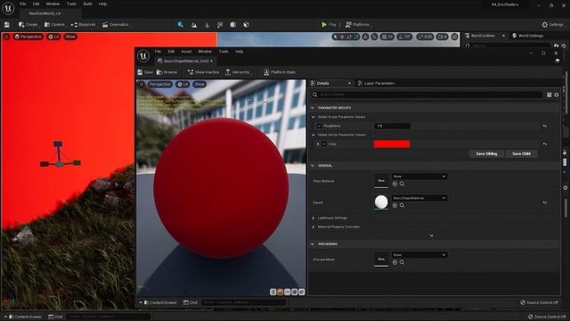Open the Content toolbar button

[x=54, y=25]
